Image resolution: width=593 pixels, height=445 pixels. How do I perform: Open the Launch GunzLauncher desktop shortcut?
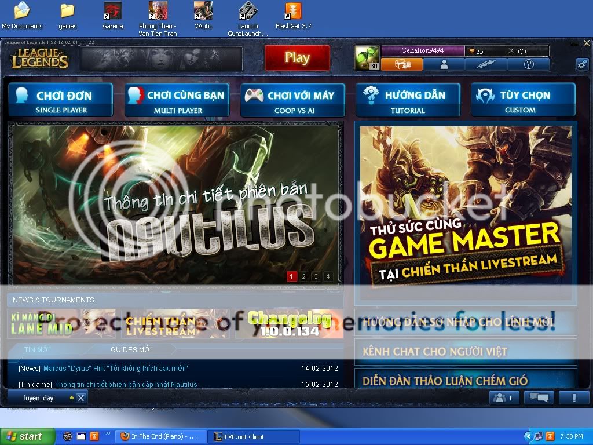[x=248, y=19]
